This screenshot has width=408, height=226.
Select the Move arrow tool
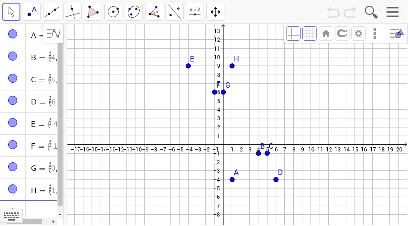[x=11, y=12]
